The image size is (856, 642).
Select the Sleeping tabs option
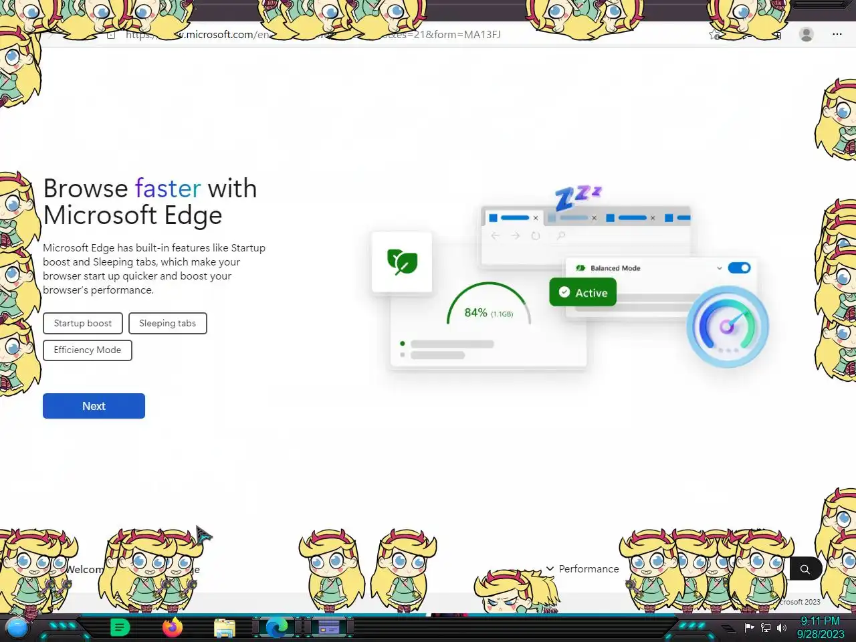tap(168, 323)
